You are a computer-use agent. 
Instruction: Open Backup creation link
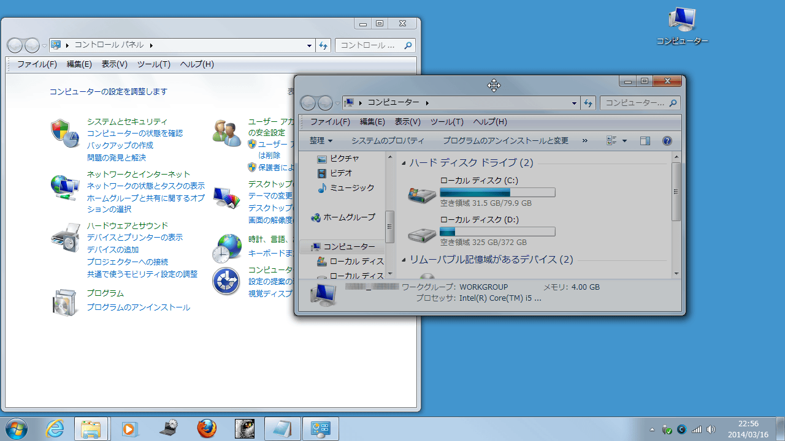tap(120, 146)
